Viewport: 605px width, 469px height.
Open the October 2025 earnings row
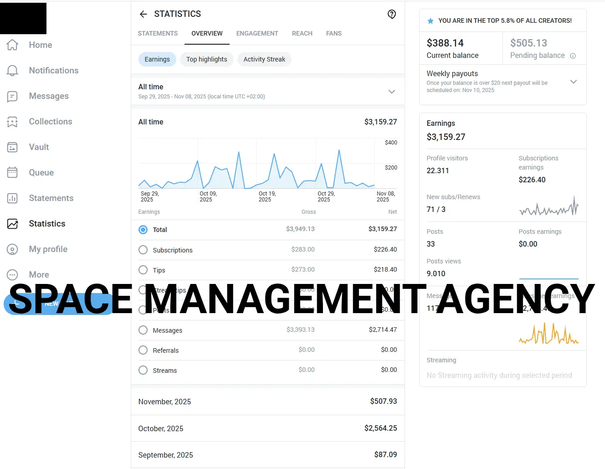click(268, 428)
